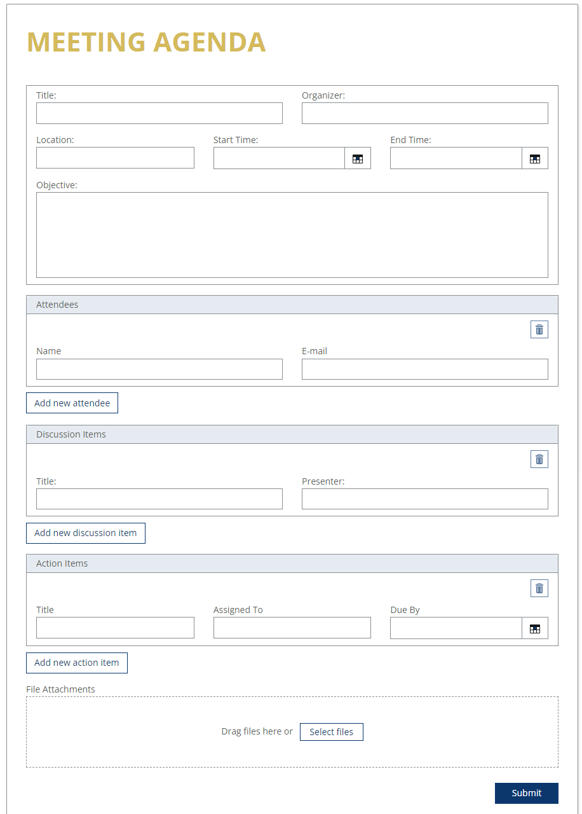This screenshot has width=582, height=814.
Task: Delete the discussion item with trash icon
Action: point(539,459)
